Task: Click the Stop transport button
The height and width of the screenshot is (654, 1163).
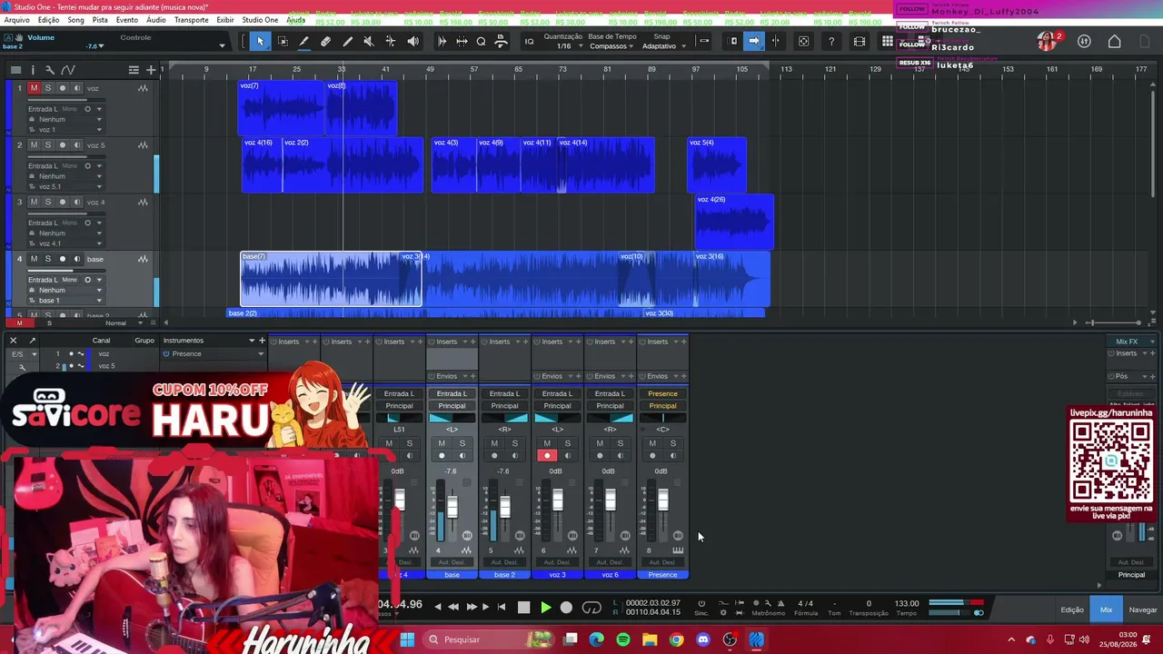Action: click(x=523, y=607)
